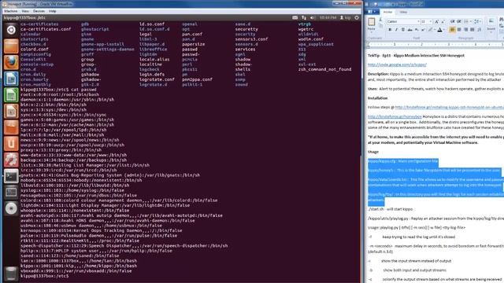Click the WordPad horizontal ruler

[435, 44]
